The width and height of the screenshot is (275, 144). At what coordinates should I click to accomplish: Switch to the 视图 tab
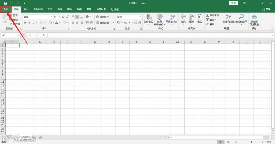(x=79, y=9)
